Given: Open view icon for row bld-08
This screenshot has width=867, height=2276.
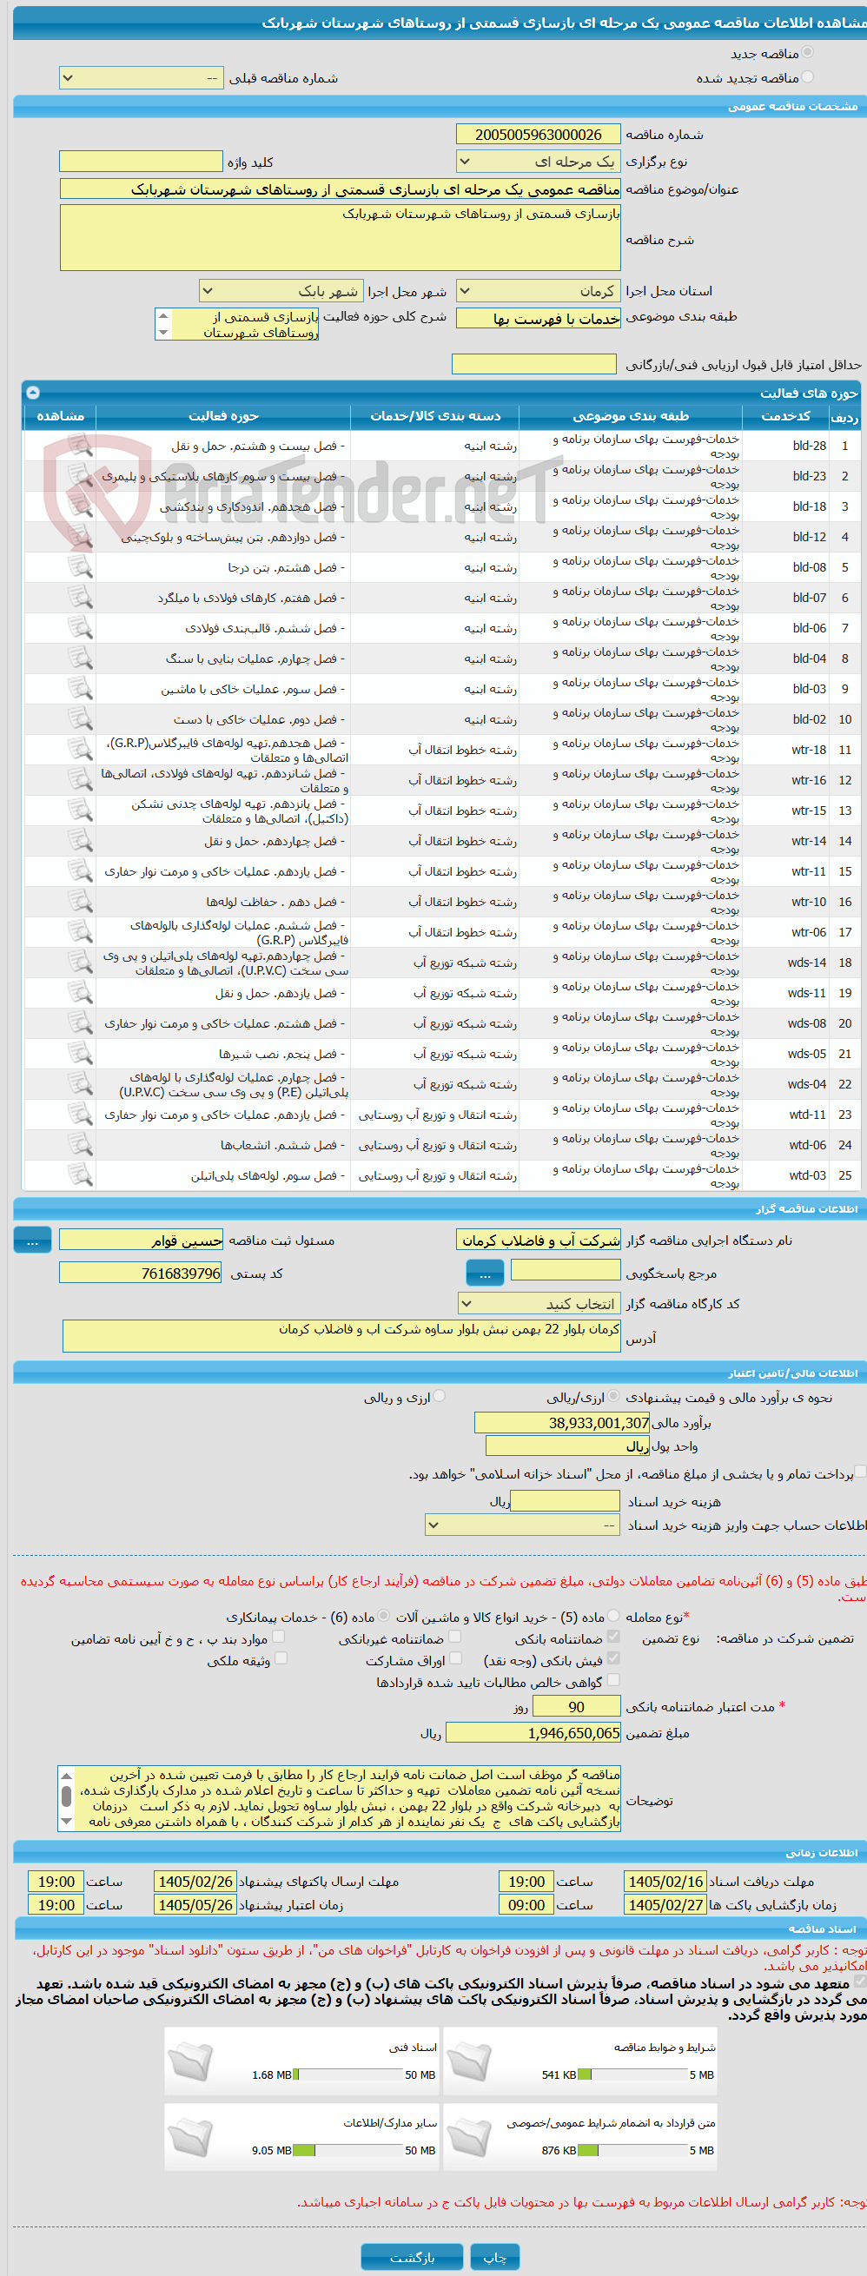Looking at the screenshot, I should click(x=81, y=567).
